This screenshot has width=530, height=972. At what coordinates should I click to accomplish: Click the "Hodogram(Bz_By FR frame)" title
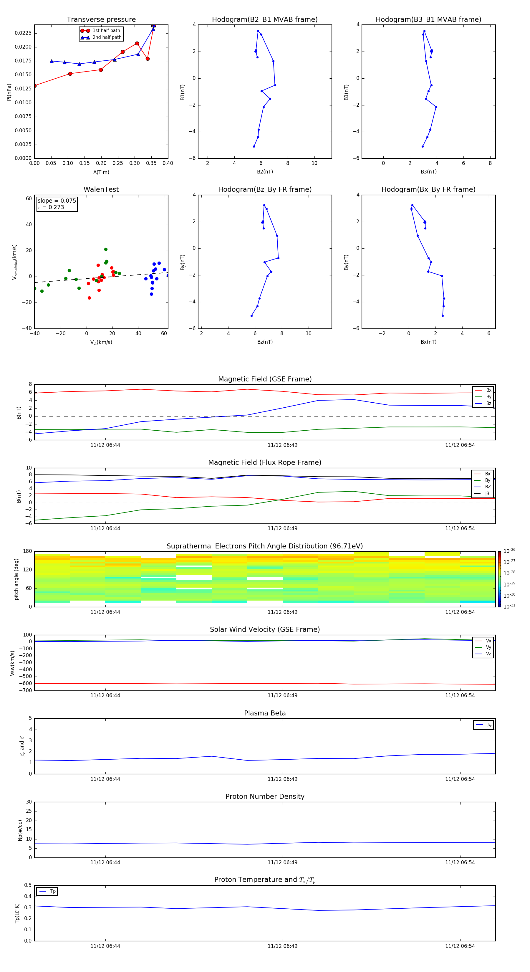265,189
